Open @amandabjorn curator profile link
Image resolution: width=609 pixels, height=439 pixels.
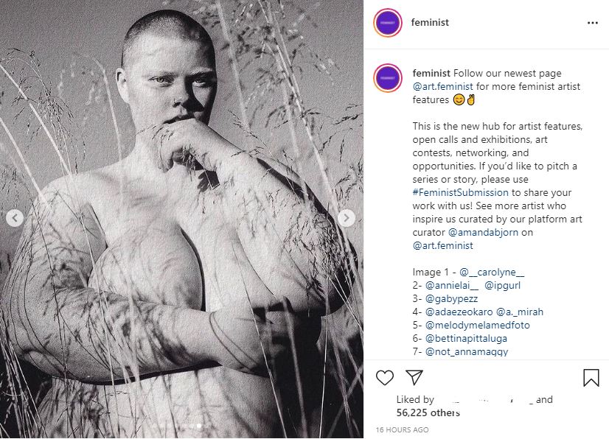(x=483, y=232)
